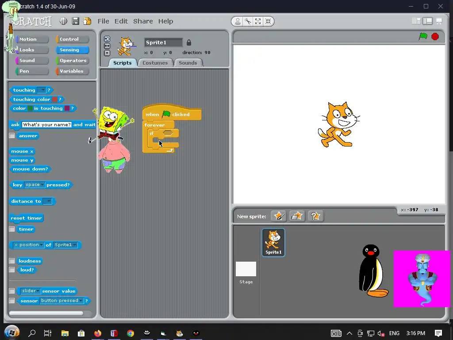
Task: Show Motion blocks category
Action: pyautogui.click(x=32, y=39)
